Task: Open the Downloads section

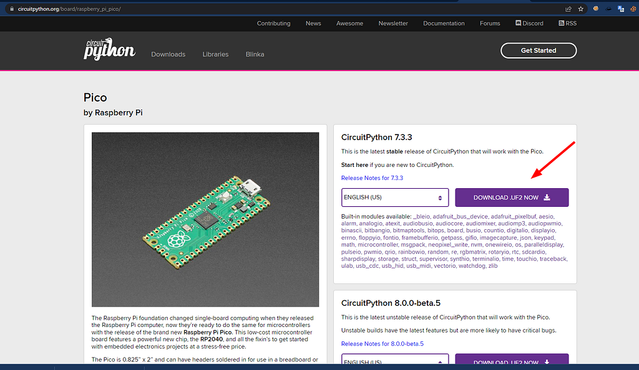Action: [168, 54]
